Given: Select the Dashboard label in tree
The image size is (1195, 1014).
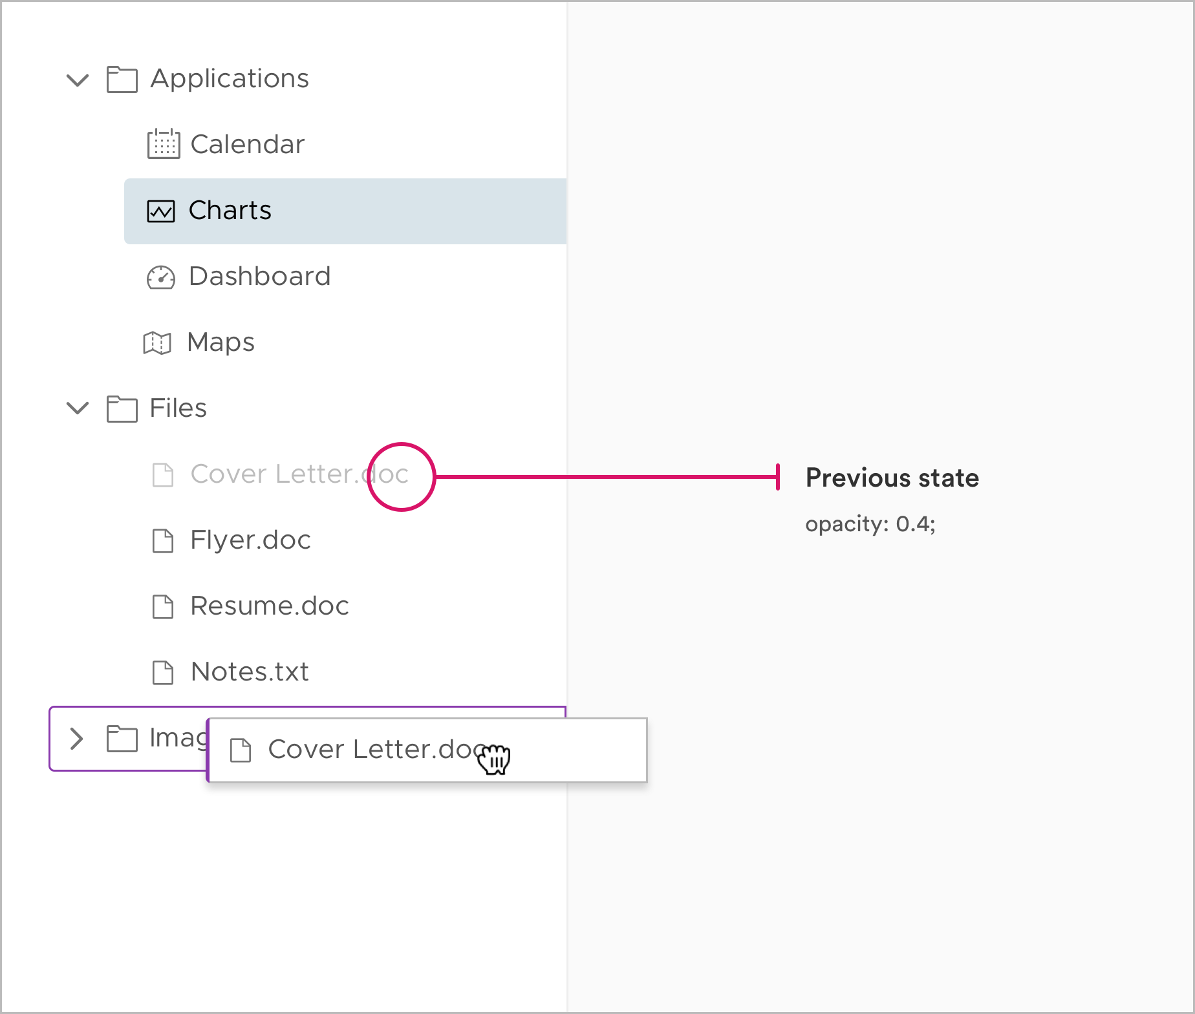Looking at the screenshot, I should [259, 277].
